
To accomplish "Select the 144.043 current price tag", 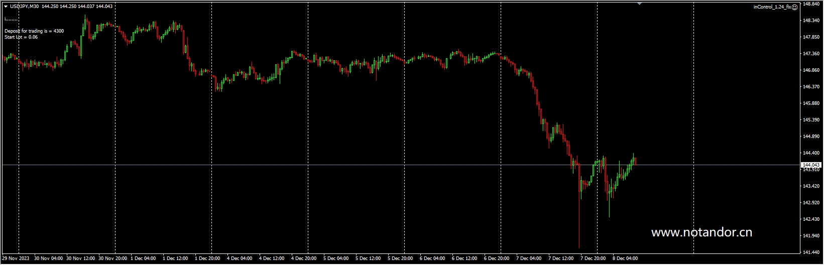I will click(811, 165).
